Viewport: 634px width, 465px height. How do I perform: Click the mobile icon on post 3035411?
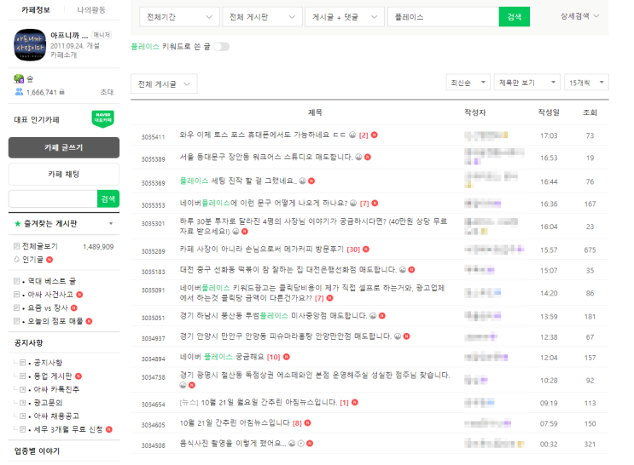point(352,135)
